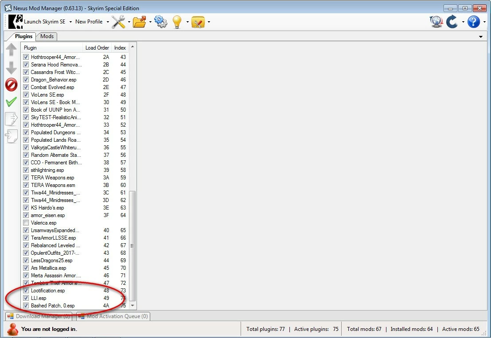Sort by the Index column header
Image resolution: width=491 pixels, height=338 pixels.
tap(120, 48)
